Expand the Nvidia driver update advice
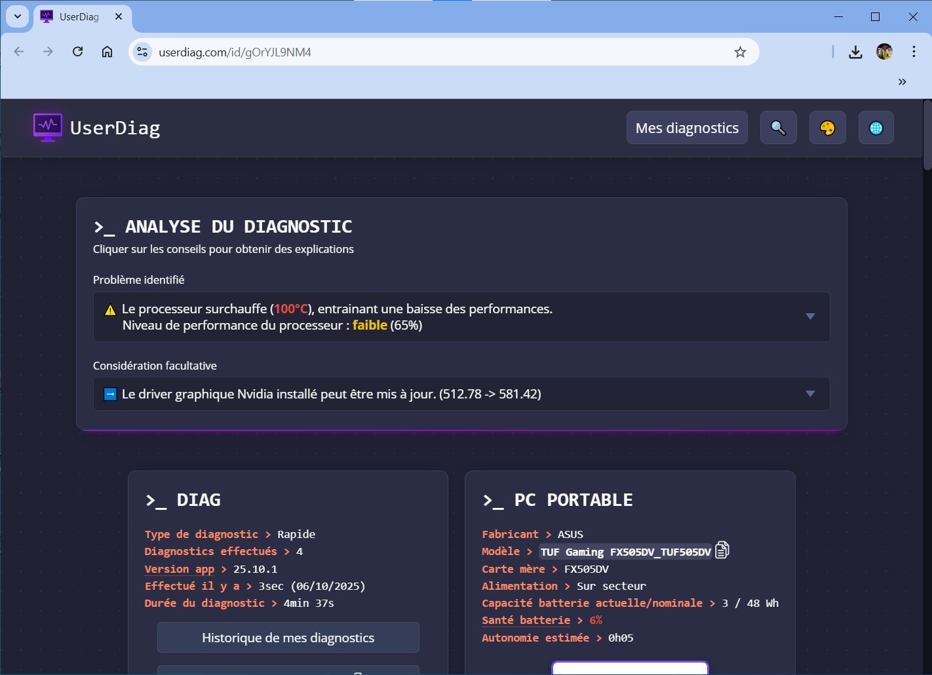This screenshot has height=675, width=932. (x=810, y=394)
